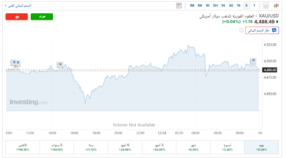Screen dimensions: 286x158
Task: Switch interval to 1D
Action: tap(207, 6)
